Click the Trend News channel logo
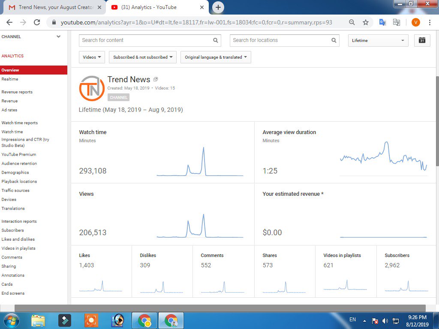 [x=92, y=88]
